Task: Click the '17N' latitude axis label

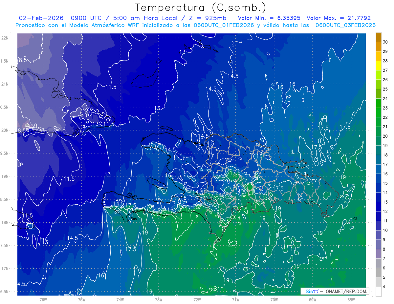Action: pos(5,269)
